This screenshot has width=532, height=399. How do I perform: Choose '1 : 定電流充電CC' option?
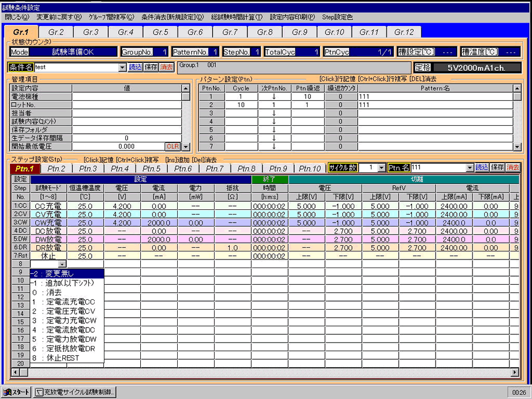(67, 302)
